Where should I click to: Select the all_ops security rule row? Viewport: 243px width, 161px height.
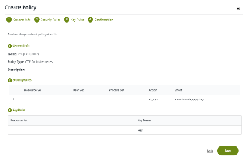(x=124, y=100)
